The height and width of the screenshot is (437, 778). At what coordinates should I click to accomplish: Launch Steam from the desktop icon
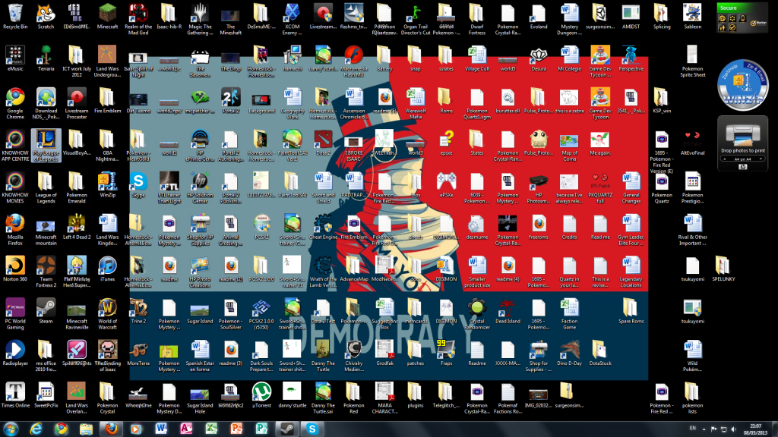coord(46,307)
